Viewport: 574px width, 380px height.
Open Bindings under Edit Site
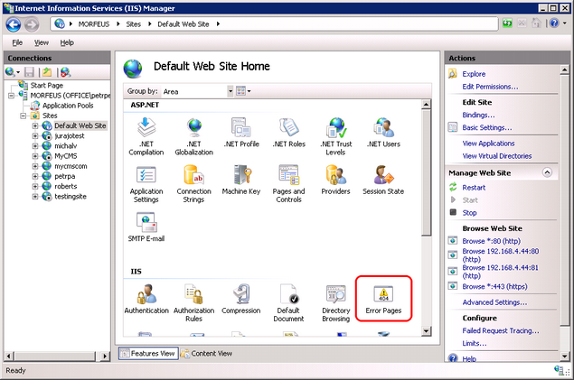pos(478,115)
